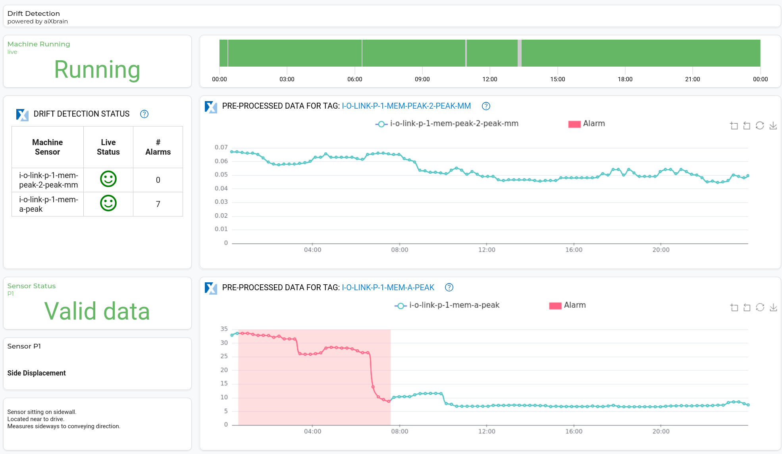782x454 pixels.
Task: Click gray gap in machine running timeline
Action: pyautogui.click(x=519, y=53)
